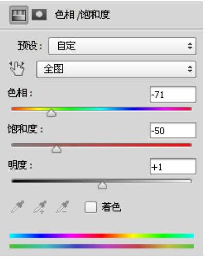This screenshot has height=259, width=205.
Task: Click the 明度 lightness value field
Action: point(173,167)
